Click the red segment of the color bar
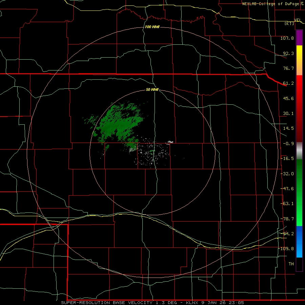305x305 pixels. (x=299, y=108)
